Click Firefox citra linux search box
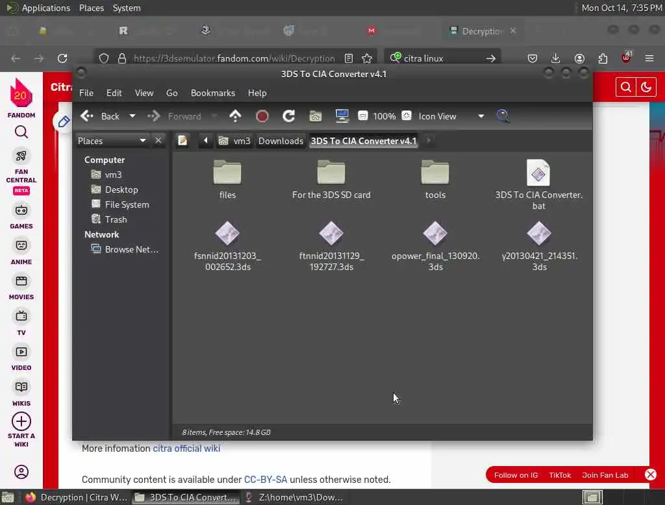Image resolution: width=665 pixels, height=505 pixels. [x=441, y=58]
